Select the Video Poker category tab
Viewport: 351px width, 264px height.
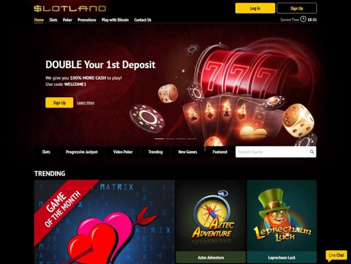point(123,152)
